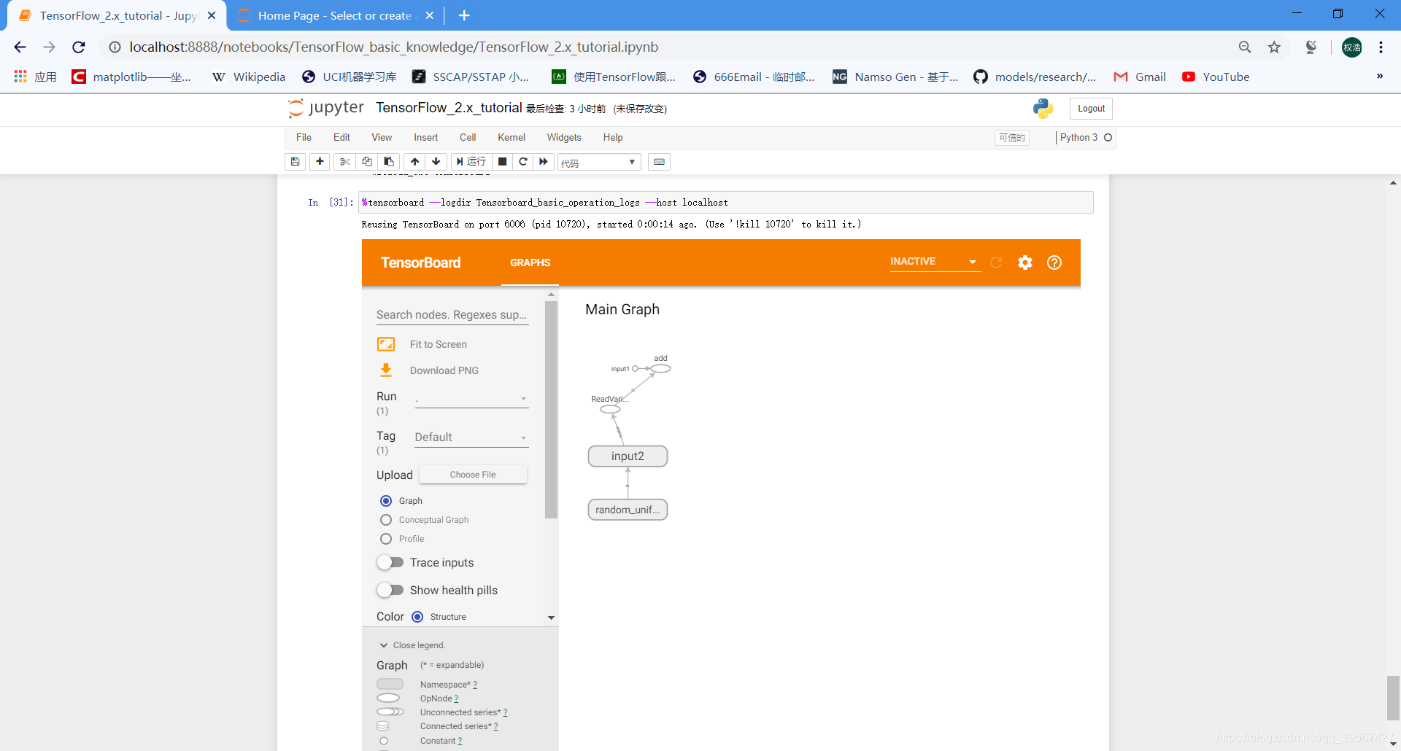Open the Cell menu
Screen dimensions: 1401x751
pos(468,137)
